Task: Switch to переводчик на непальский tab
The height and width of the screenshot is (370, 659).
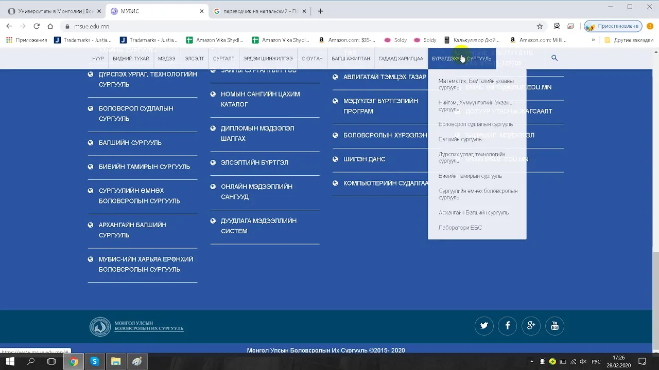Action: [260, 11]
